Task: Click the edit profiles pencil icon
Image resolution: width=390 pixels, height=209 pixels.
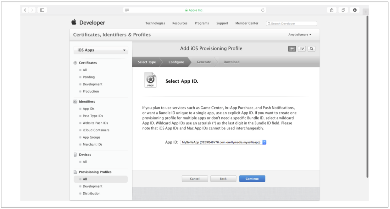Action: point(302,49)
